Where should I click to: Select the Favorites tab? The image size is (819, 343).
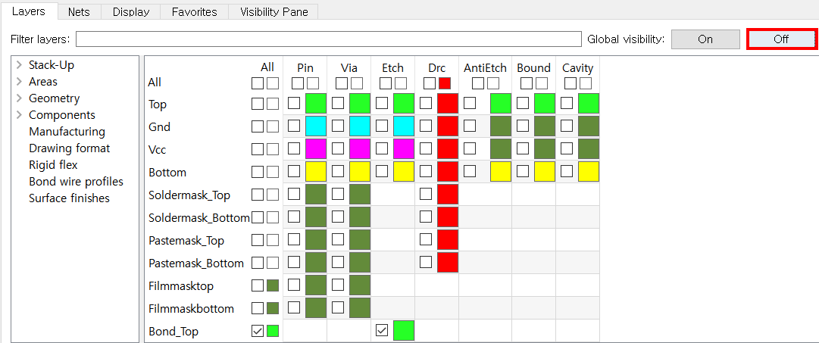[194, 12]
